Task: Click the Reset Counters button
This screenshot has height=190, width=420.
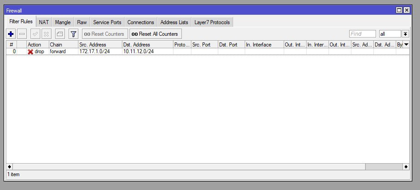Action: click(105, 34)
